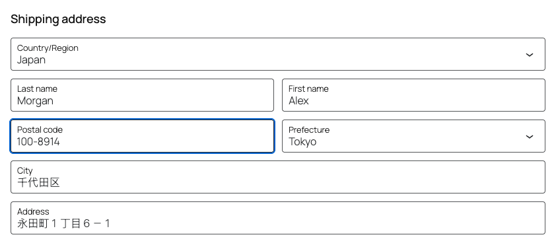Click the Shipping address heading
The height and width of the screenshot is (245, 556).
58,18
